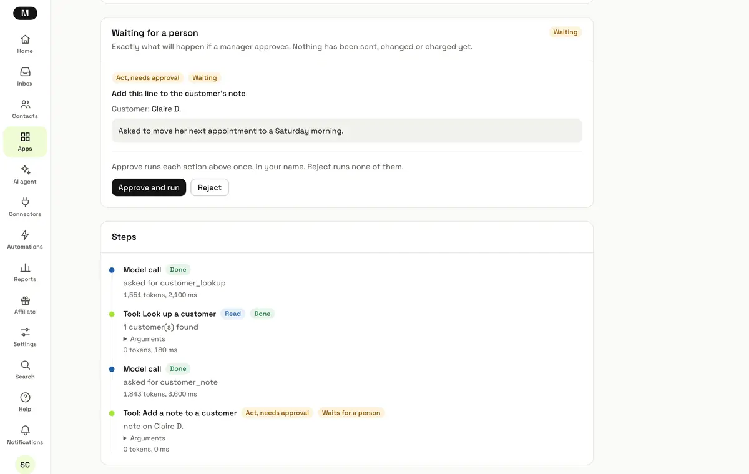Click the Automations sidebar label
749x474 pixels.
coord(25,247)
